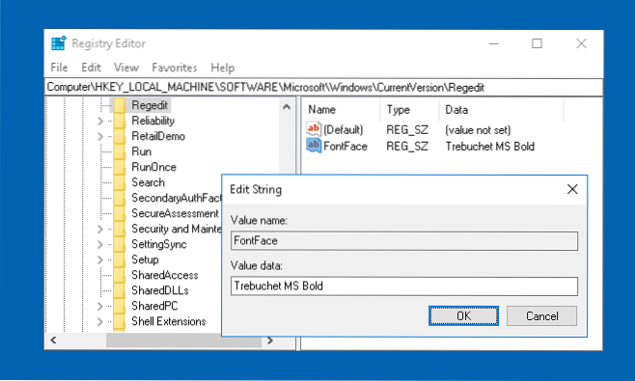Open the File menu
This screenshot has height=381, width=635.
pos(59,68)
